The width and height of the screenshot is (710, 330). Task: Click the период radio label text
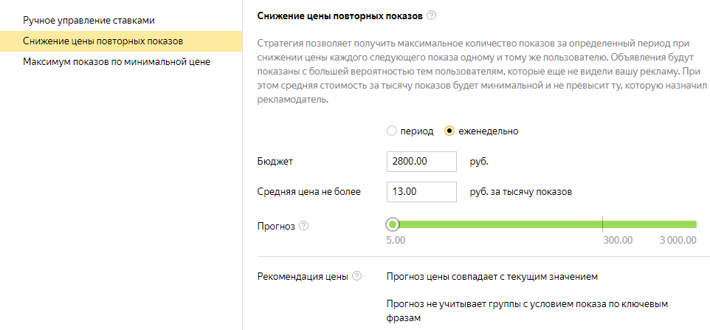click(417, 131)
